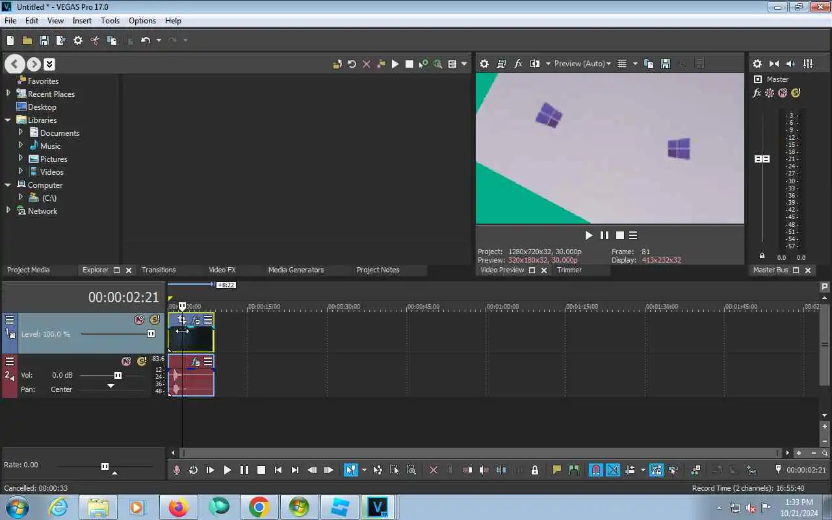832x520 pixels.
Task: Toggle Lock Envelopes to Events button
Action: pos(656,470)
